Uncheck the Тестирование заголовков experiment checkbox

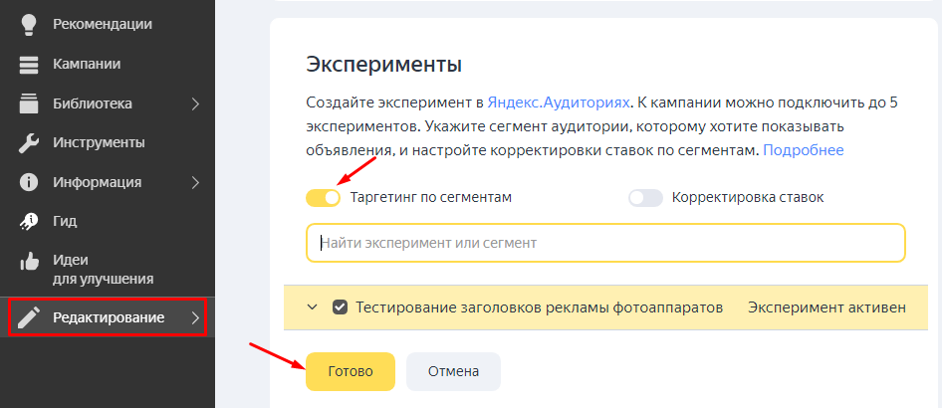pos(341,307)
